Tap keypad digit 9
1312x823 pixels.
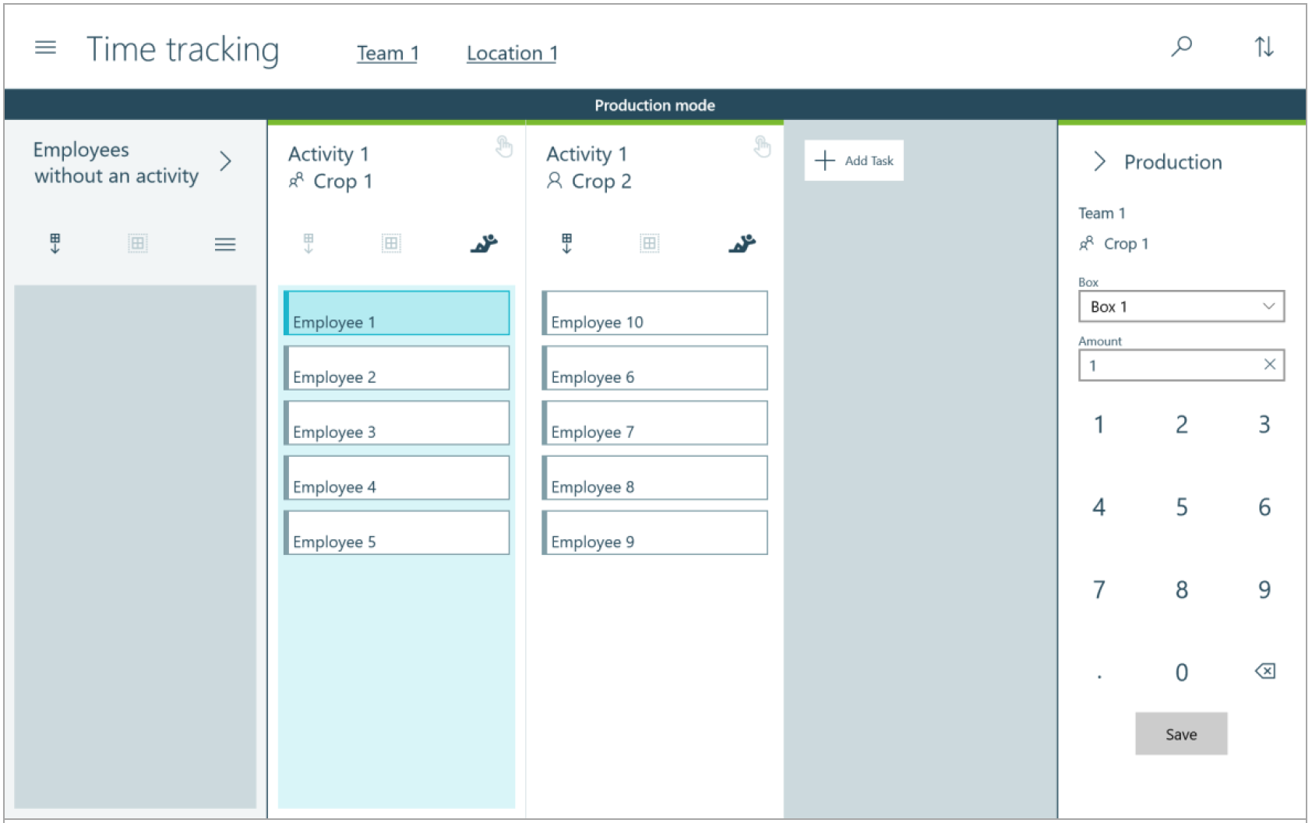point(1264,590)
